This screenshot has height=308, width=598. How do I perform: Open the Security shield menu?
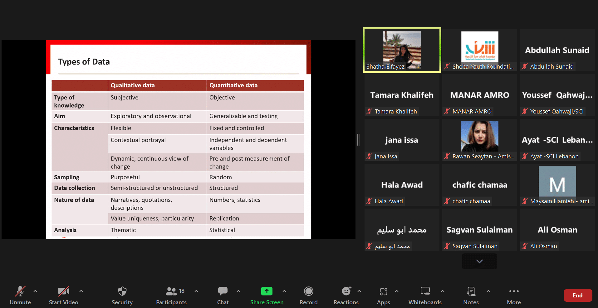pos(122,296)
